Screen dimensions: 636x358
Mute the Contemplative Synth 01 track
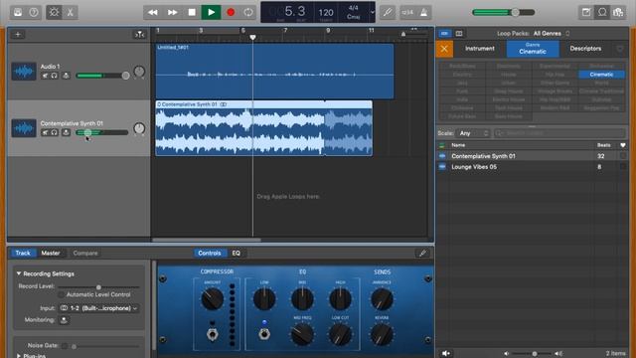[45, 132]
